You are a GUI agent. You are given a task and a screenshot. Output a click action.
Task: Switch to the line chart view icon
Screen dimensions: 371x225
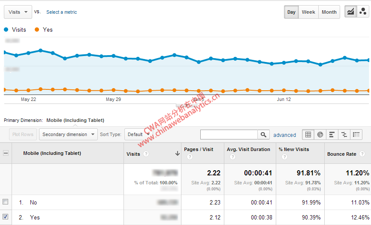pos(351,12)
